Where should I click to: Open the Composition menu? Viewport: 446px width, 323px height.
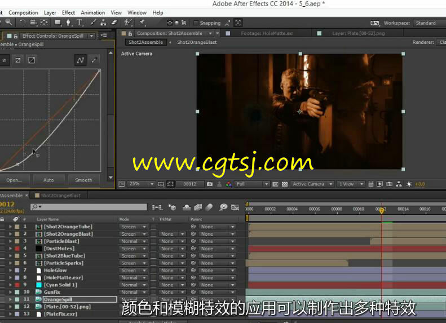coord(23,12)
